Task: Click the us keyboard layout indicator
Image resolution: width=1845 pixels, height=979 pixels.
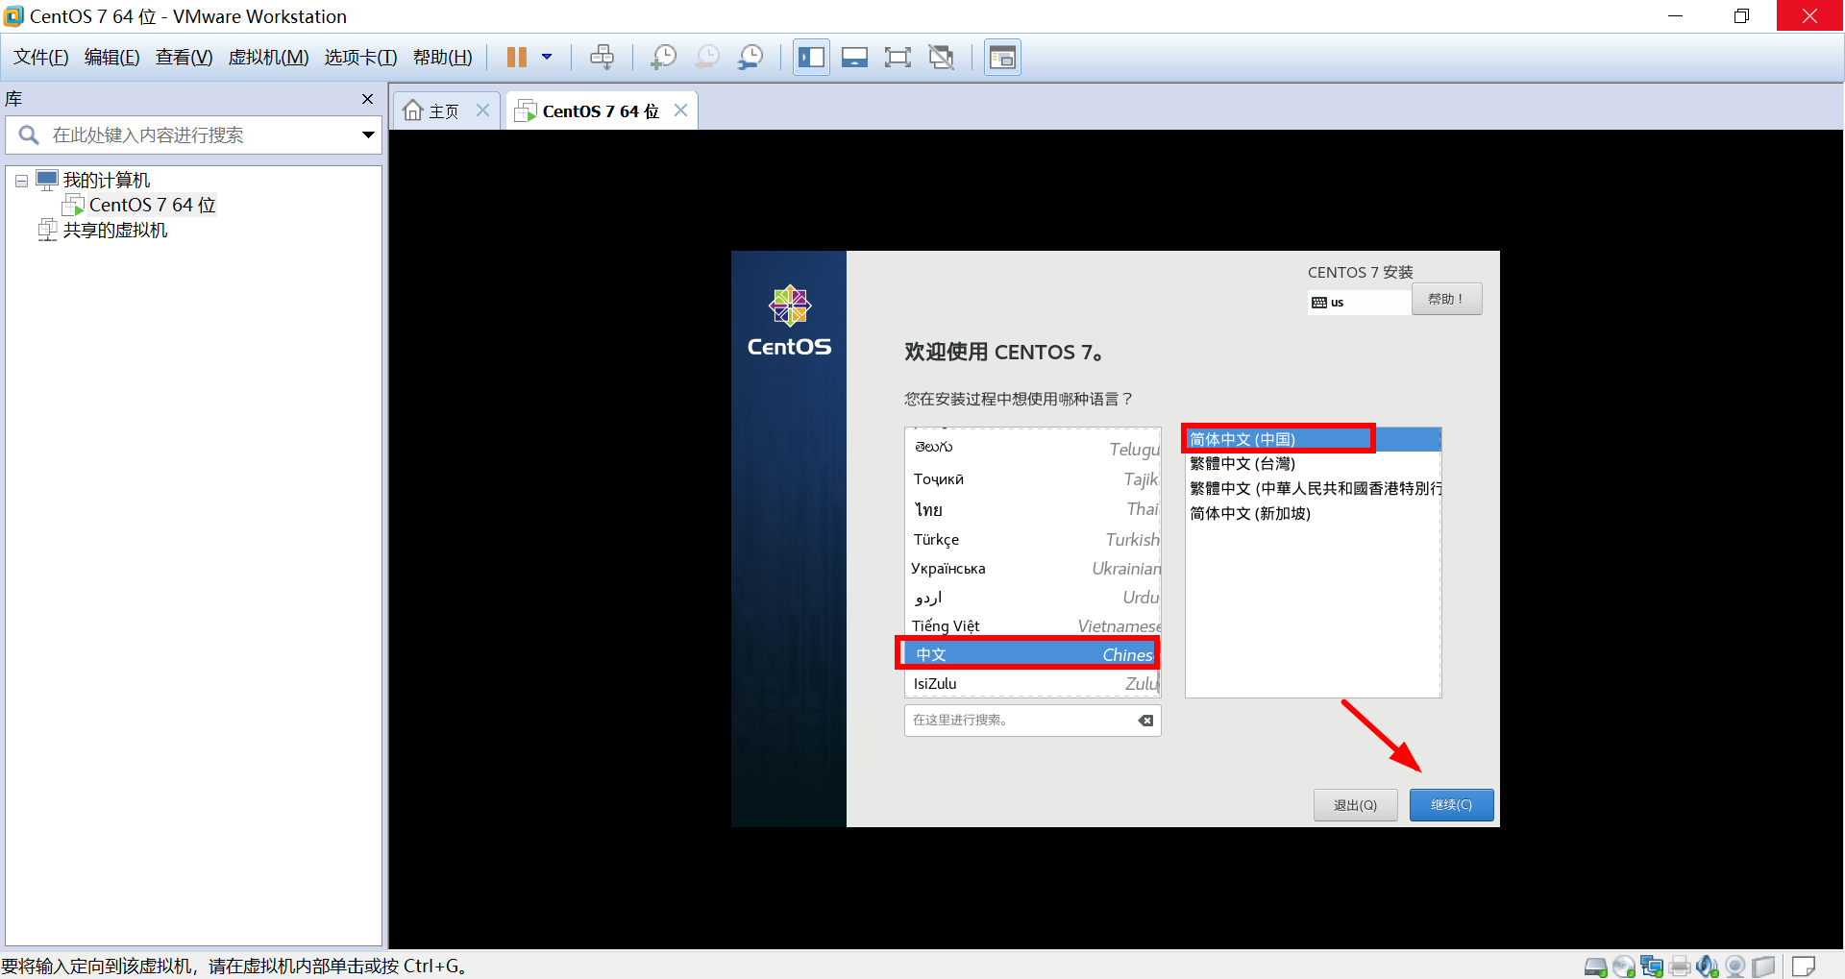Action: (1359, 303)
